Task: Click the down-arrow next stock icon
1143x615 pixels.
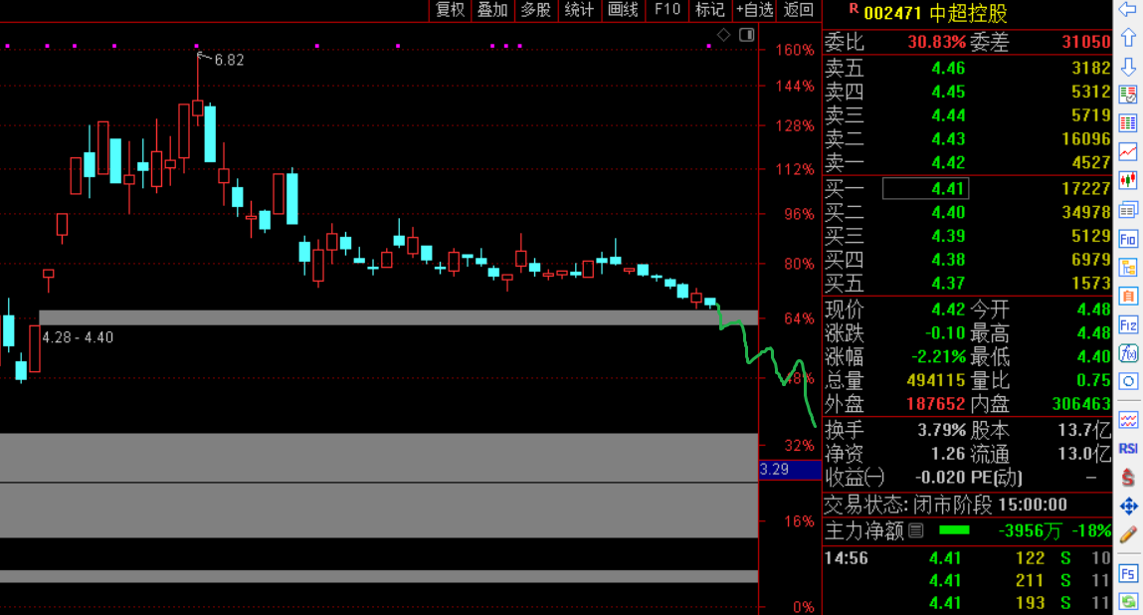Action: pyautogui.click(x=1128, y=67)
